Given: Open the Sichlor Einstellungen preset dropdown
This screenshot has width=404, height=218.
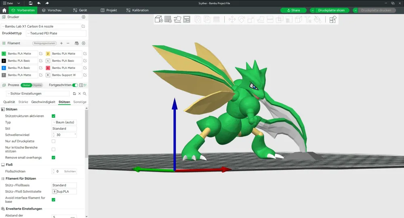Looking at the screenshot, I should tap(38, 93).
